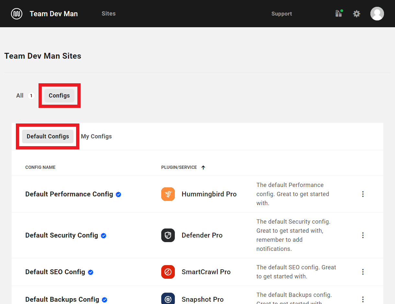Click the Team Dev Man title link
Viewport: 395px width, 304px height.
54,14
